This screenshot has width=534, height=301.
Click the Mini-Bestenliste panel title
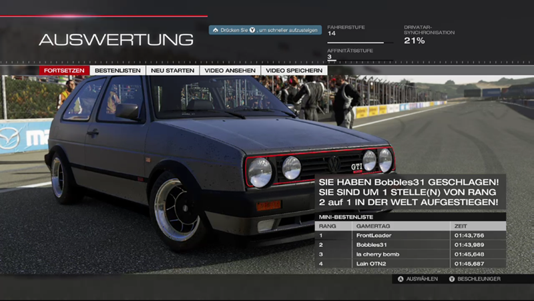point(345,217)
